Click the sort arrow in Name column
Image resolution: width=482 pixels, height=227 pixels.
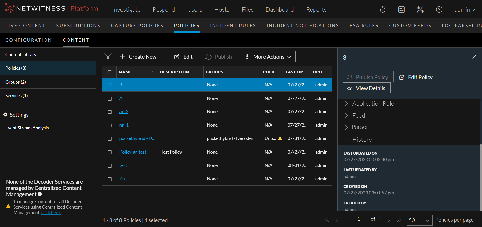[153, 72]
